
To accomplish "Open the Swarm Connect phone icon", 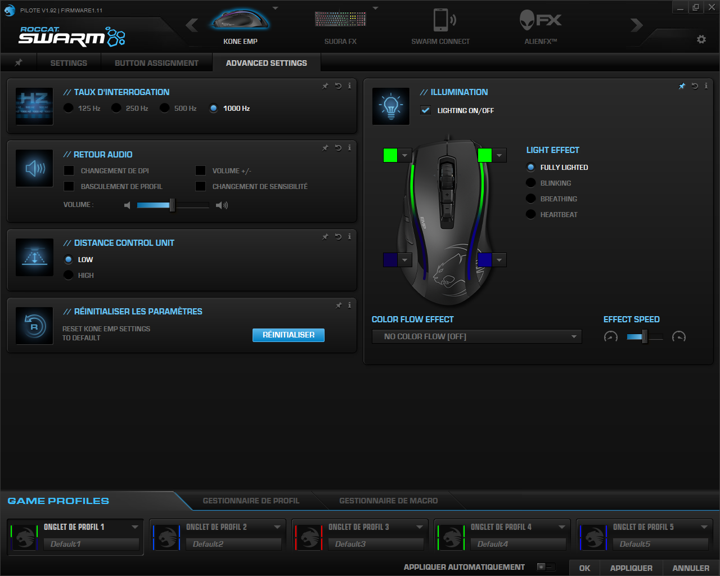I will (441, 20).
